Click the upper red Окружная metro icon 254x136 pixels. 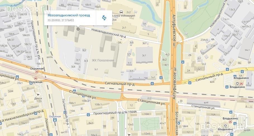[37, 72]
